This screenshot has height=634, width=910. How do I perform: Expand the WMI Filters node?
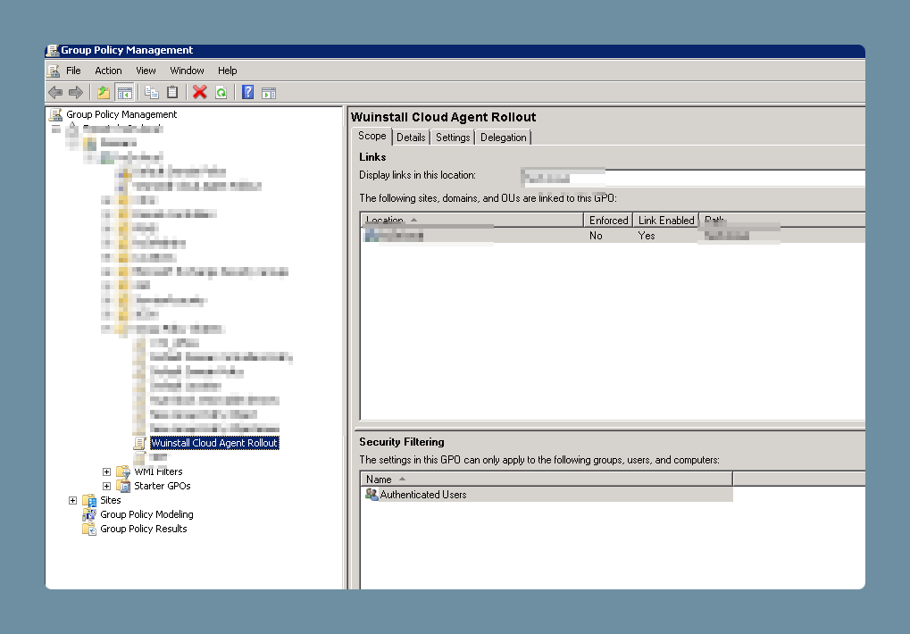pyautogui.click(x=107, y=472)
